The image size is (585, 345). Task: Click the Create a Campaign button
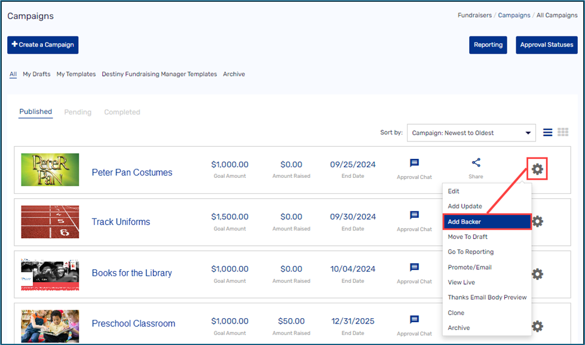point(42,45)
